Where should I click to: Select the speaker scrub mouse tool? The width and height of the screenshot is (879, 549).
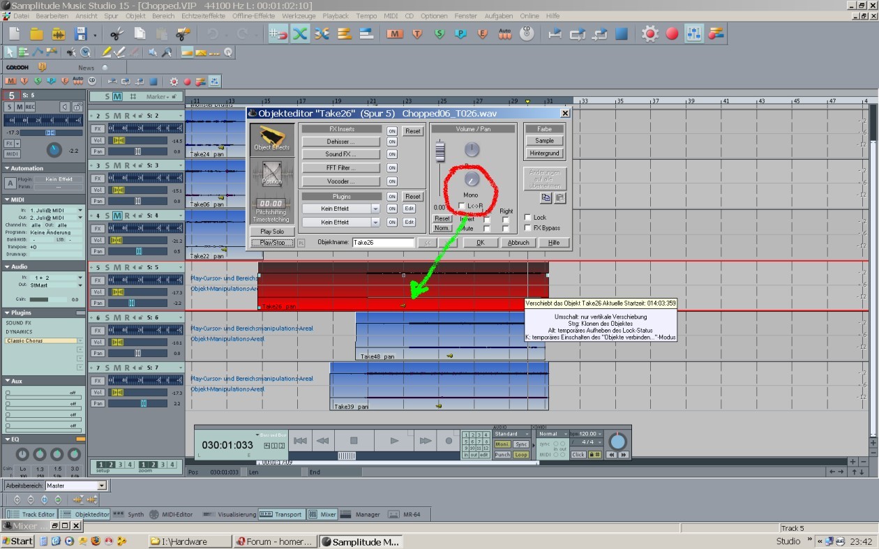[x=153, y=52]
